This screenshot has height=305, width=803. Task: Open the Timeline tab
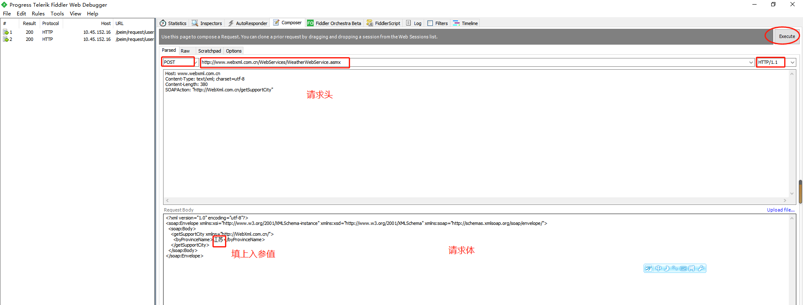[x=465, y=23]
